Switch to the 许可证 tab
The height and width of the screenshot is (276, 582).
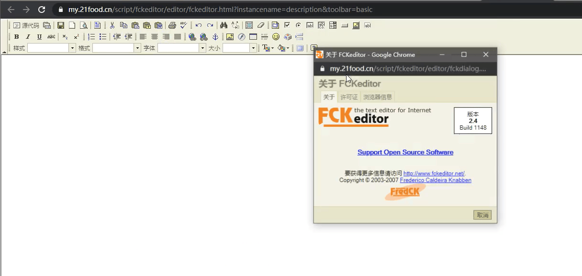(349, 97)
